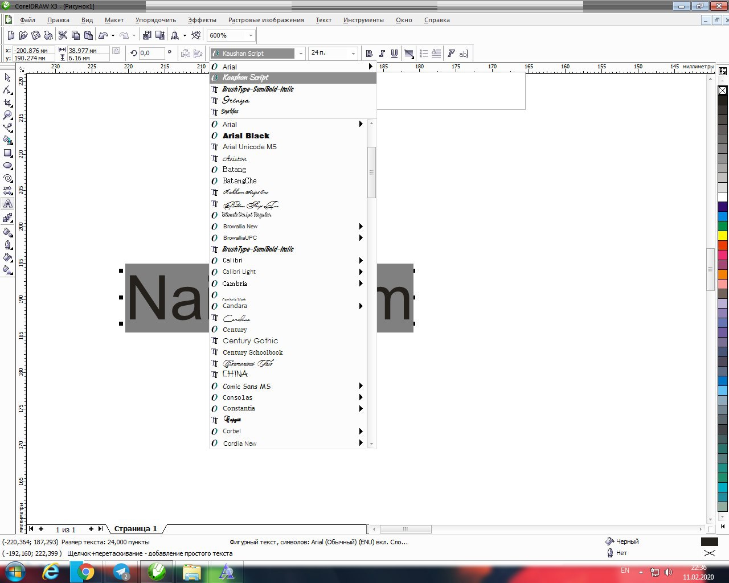Select the Crop tool
Viewport: 729px width, 583px height.
pyautogui.click(x=8, y=103)
